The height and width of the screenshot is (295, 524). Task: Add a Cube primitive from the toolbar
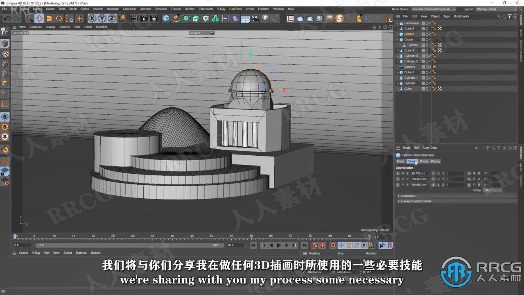point(166,18)
